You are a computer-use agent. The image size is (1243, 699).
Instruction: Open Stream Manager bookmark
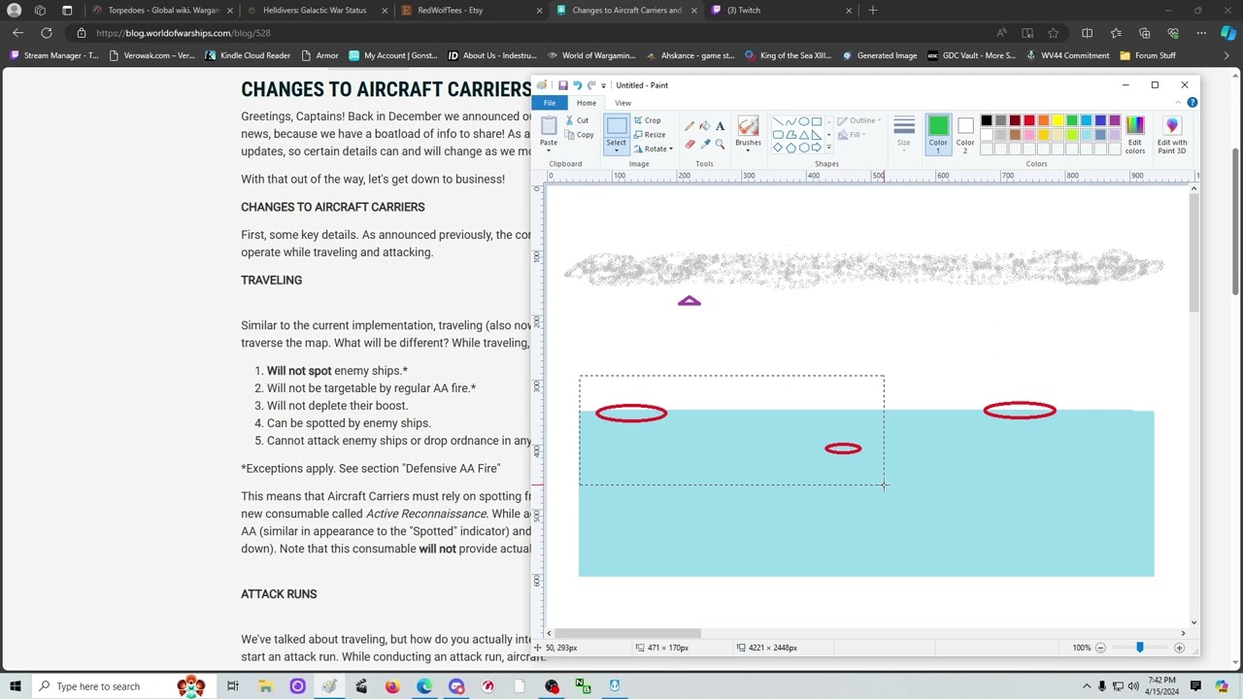click(53, 55)
